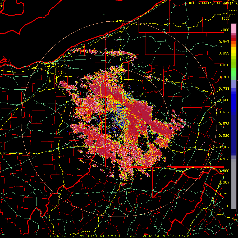This screenshot has width=238, height=238.
Task: Click the 0.733 color scale value
Action: tap(224, 89)
